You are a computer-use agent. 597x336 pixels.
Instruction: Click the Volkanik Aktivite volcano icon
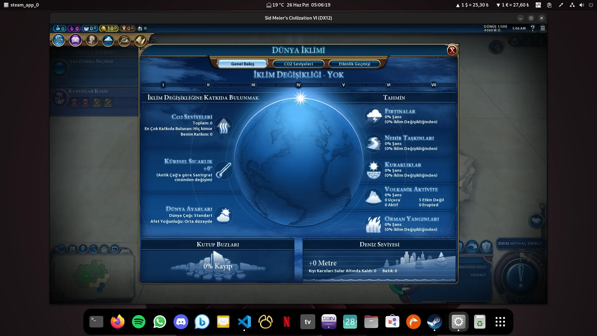pyautogui.click(x=373, y=197)
